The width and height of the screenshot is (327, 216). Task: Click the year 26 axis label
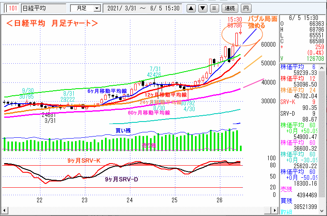click(x=220, y=200)
